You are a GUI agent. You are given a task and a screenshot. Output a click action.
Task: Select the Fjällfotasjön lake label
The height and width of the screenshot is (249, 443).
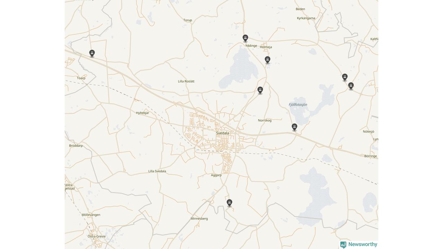(298, 105)
